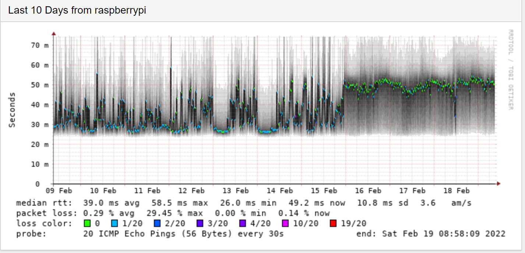Screen dimensions: 525x253
Task: Click the "Last 10 Days from raspberrypi" heading
Action: point(77,10)
